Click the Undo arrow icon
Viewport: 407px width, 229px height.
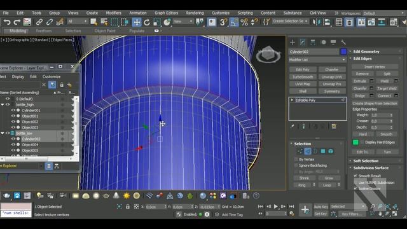tap(7, 22)
